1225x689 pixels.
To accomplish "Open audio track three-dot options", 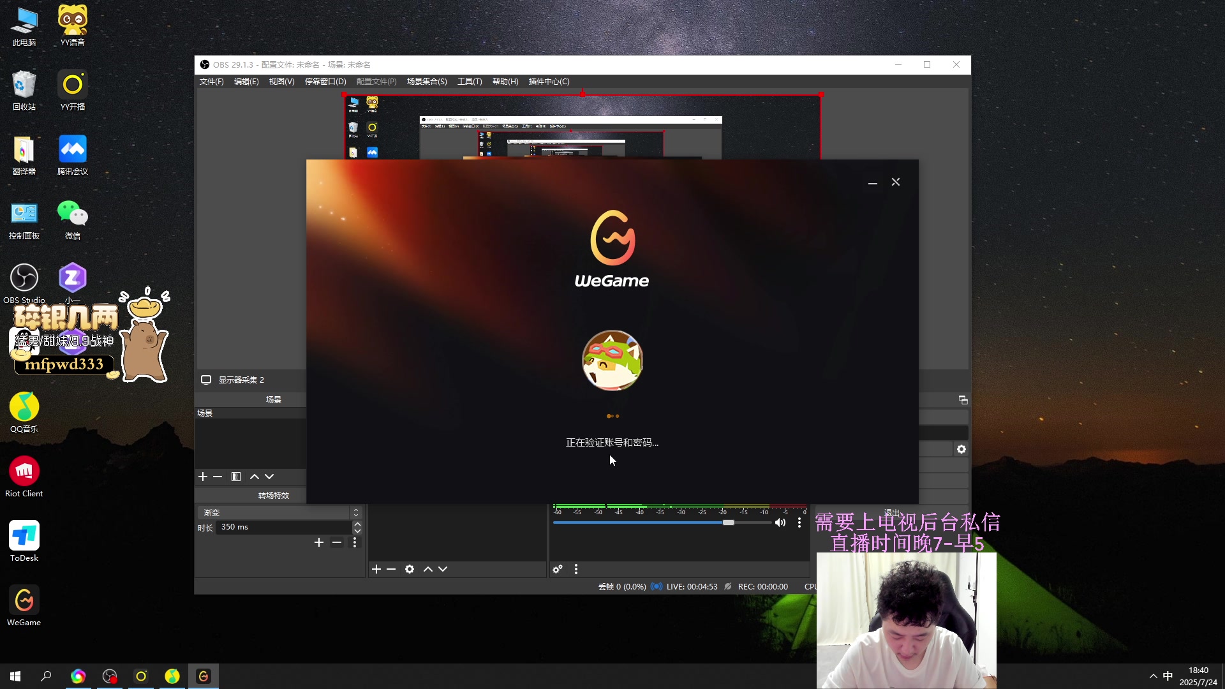I will pos(799,522).
